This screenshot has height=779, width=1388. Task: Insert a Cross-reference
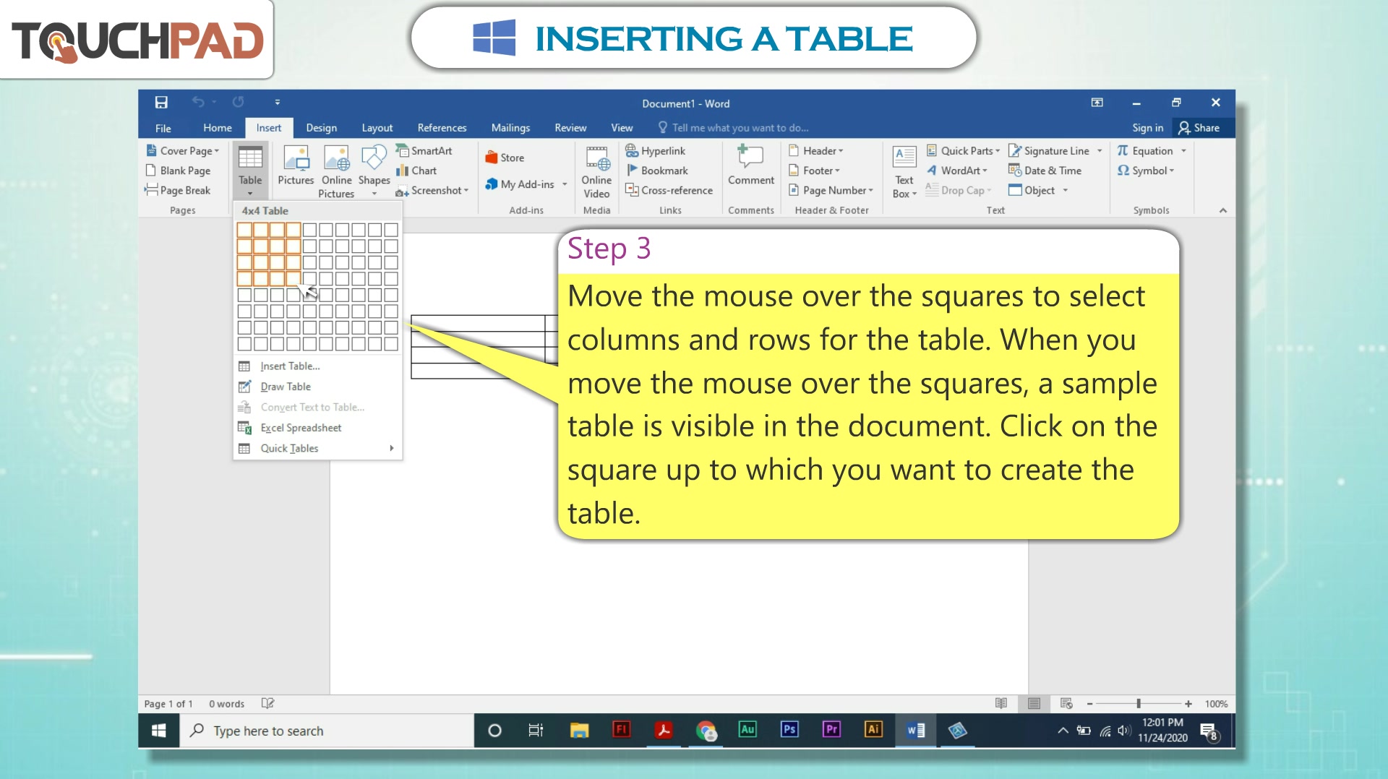point(669,190)
